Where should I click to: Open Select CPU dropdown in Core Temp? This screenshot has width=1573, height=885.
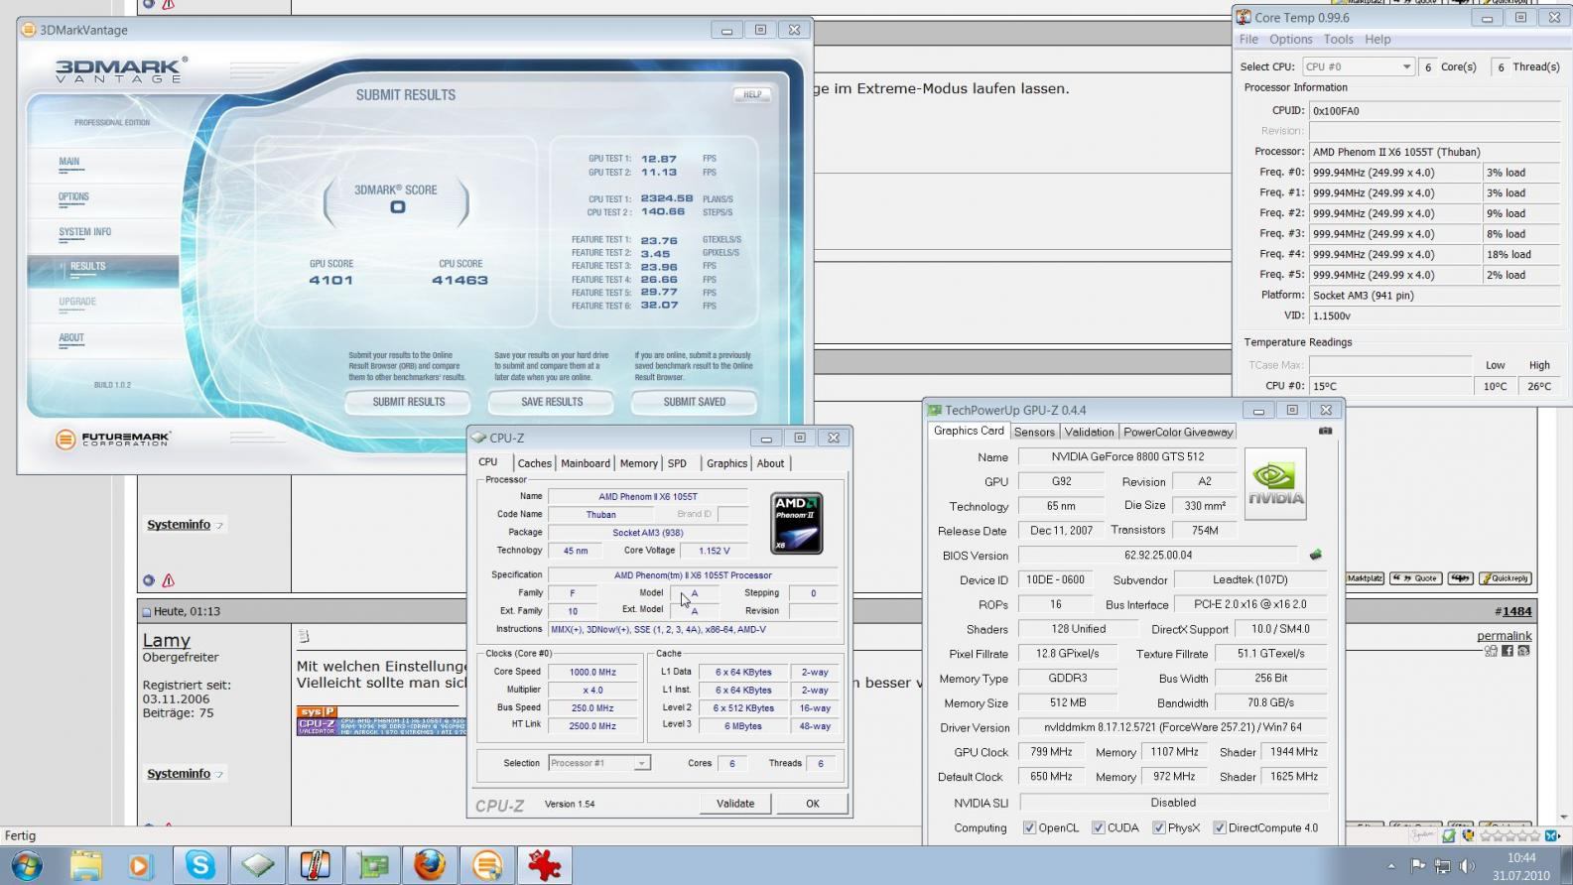coord(1358,66)
